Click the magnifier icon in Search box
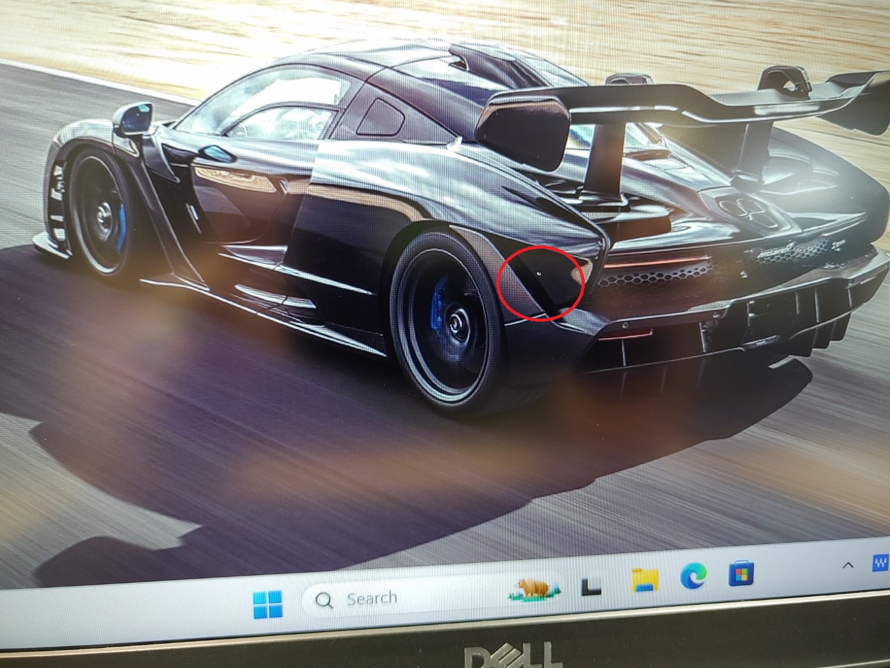Viewport: 890px width, 668px height. coord(323,600)
